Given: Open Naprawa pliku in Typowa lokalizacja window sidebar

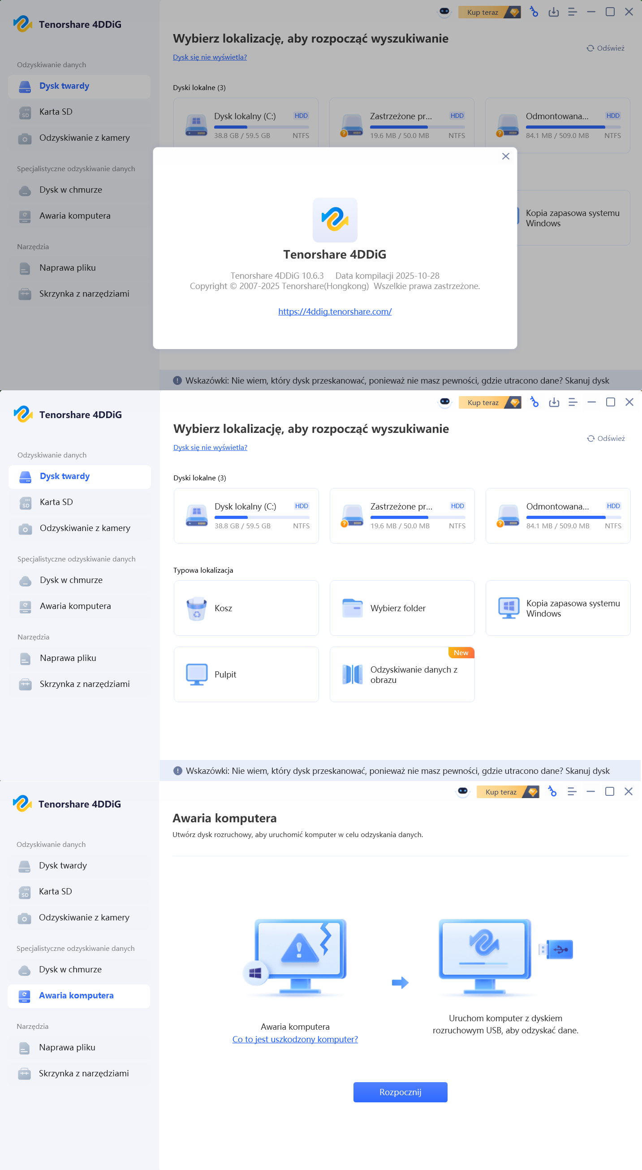Looking at the screenshot, I should tap(79, 658).
